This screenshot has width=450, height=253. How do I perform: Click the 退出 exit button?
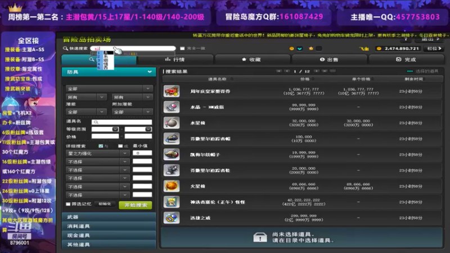point(430,39)
